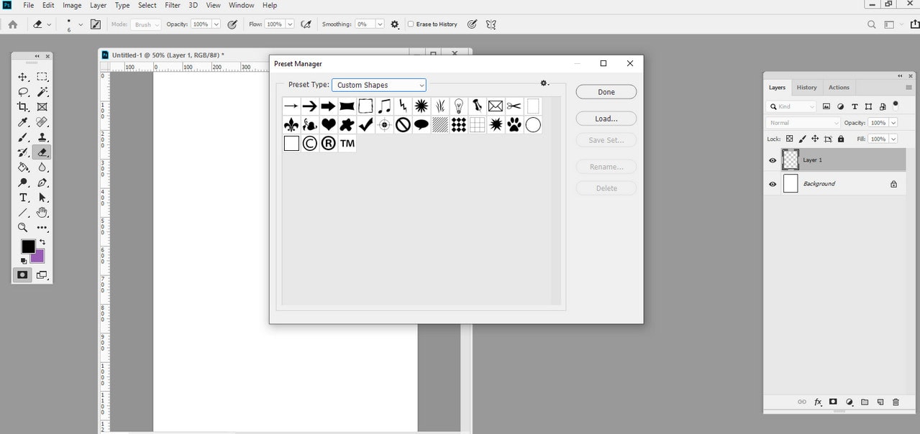Select the checkmark shape preset

[365, 125]
